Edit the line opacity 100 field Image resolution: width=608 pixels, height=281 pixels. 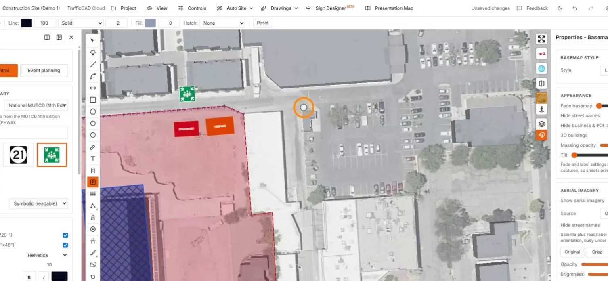(45, 23)
